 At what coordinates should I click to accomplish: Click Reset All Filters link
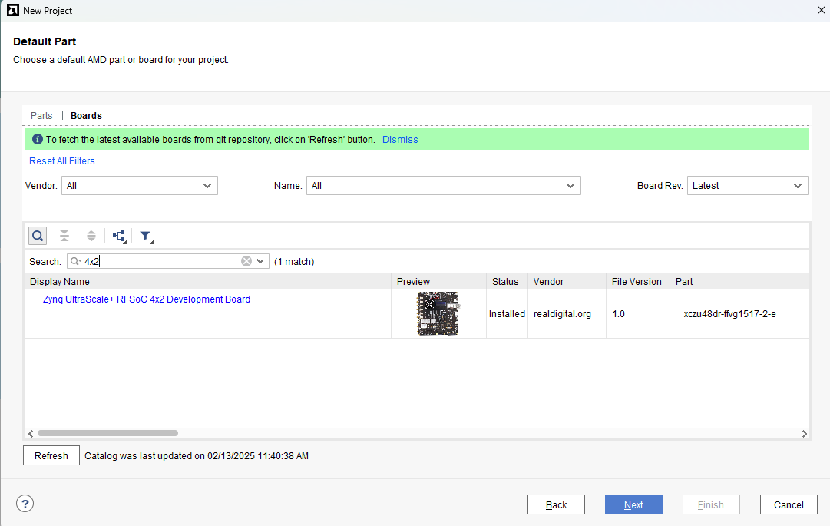62,161
